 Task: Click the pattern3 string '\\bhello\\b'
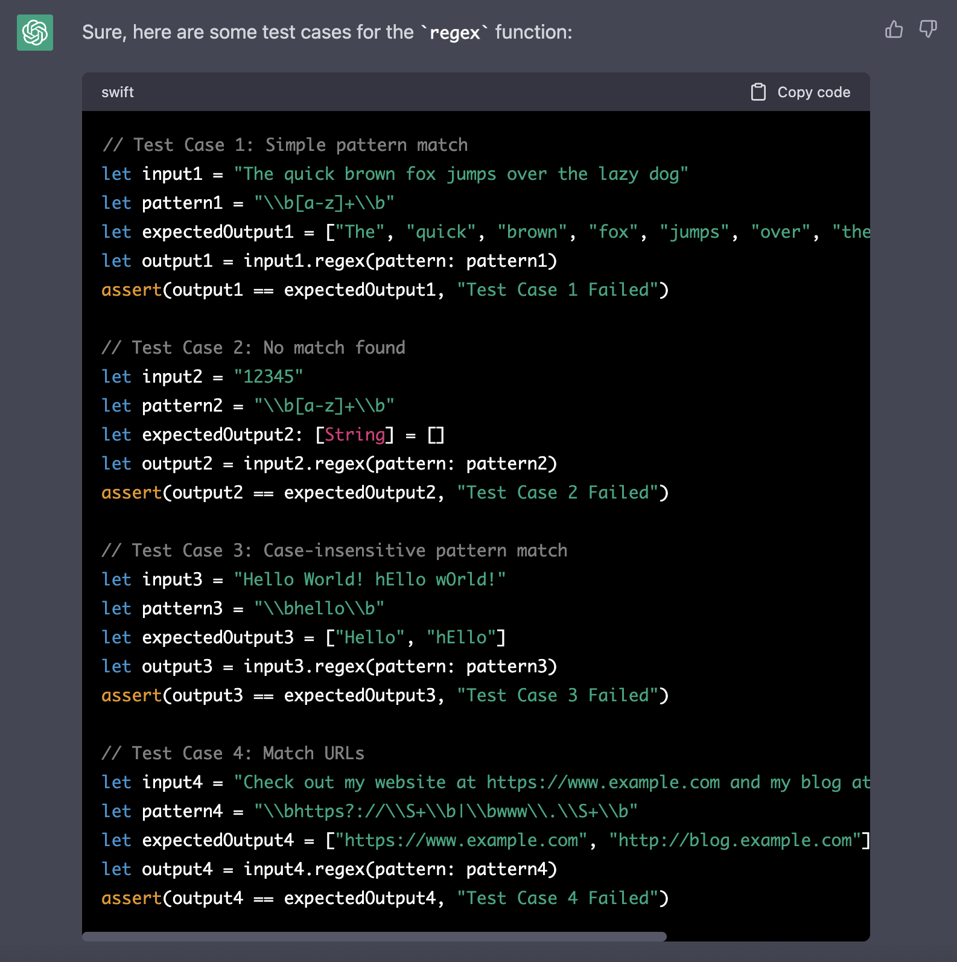tap(319, 608)
